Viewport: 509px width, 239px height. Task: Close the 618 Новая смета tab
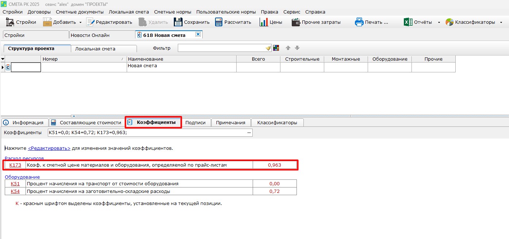[x=198, y=34]
